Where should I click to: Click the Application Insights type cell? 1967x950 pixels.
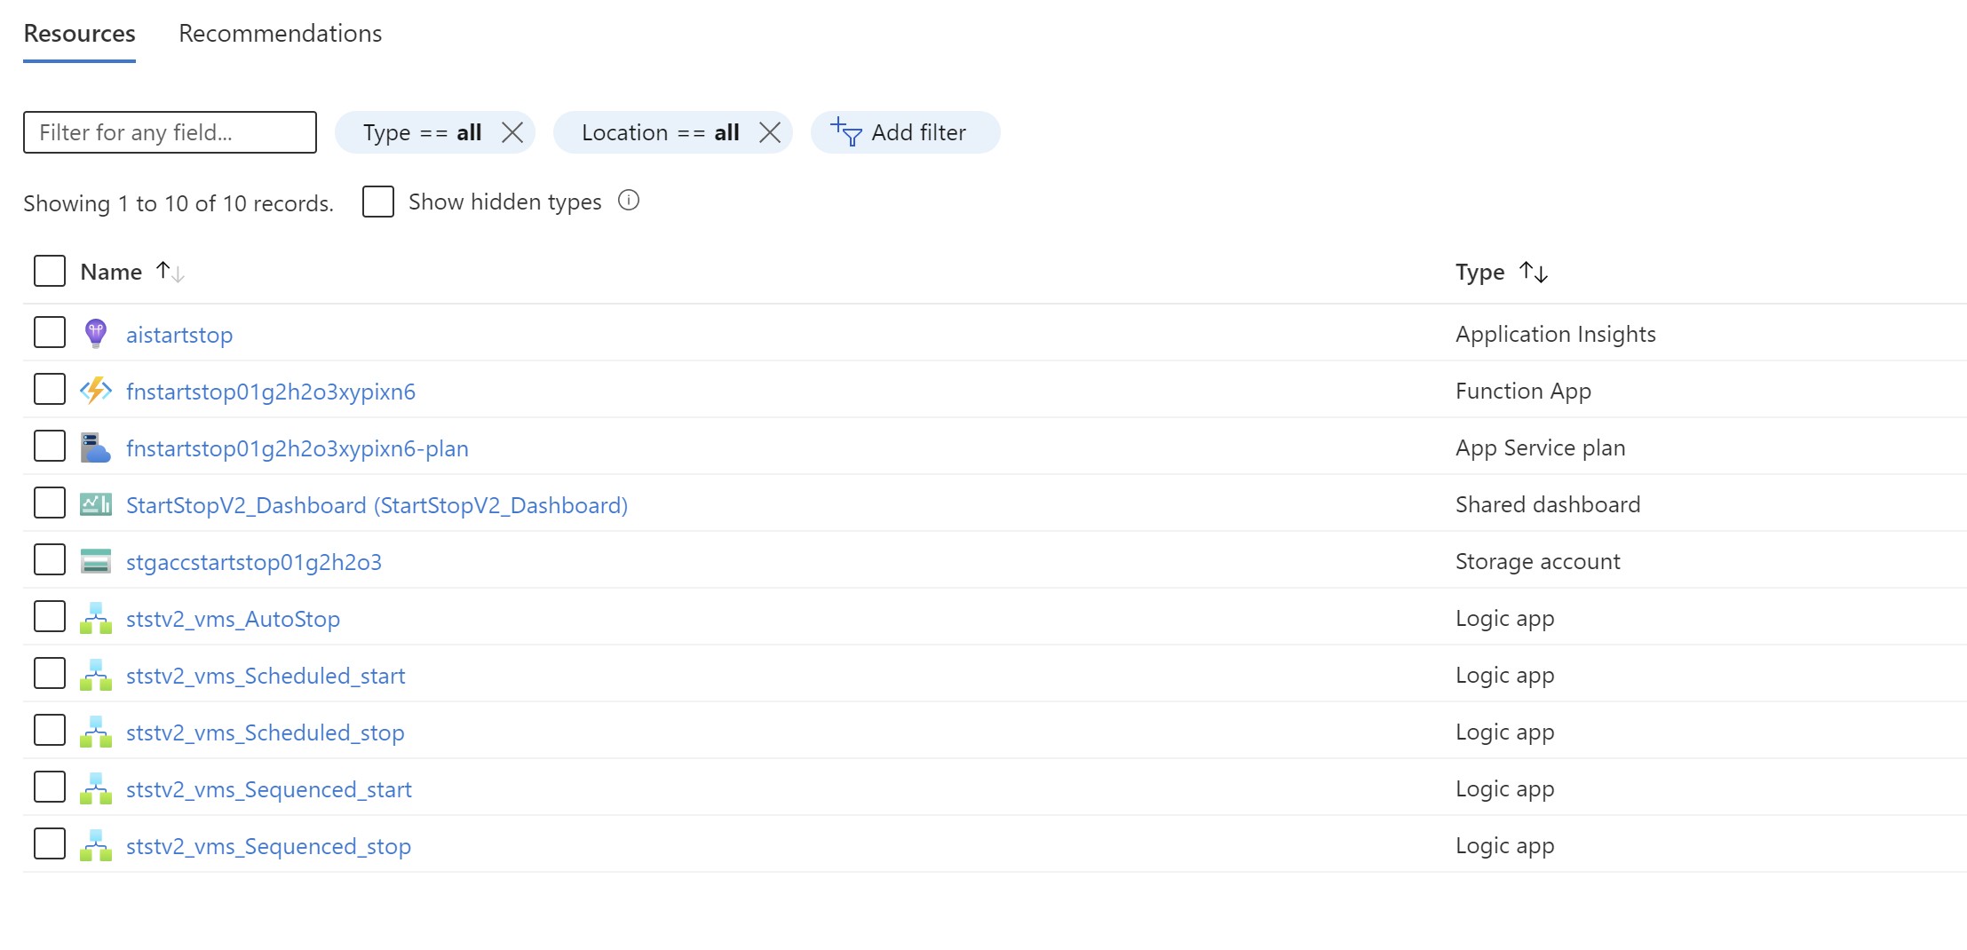[x=1555, y=334]
